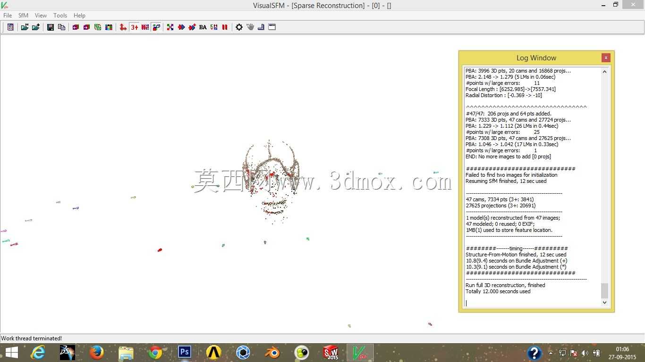
Task: Add images using the folder-plus icon
Action: tap(36, 27)
